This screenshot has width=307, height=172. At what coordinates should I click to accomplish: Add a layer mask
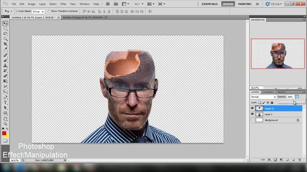click(x=275, y=160)
